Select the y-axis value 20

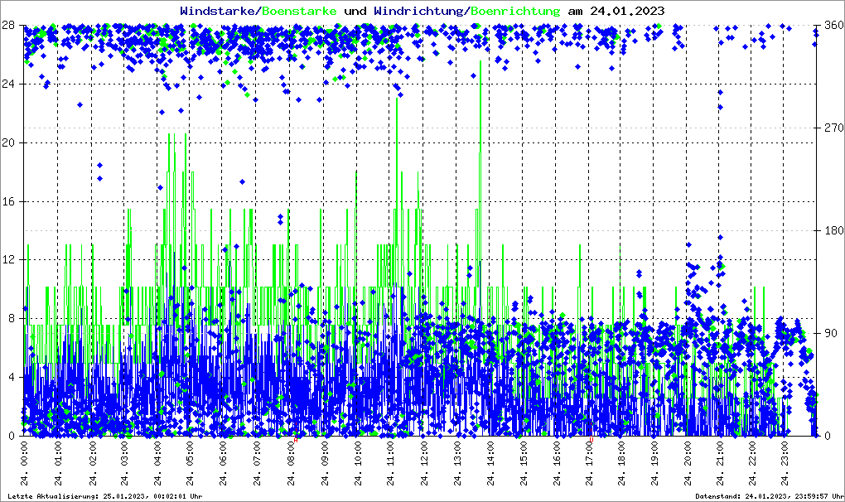[x=7, y=142]
